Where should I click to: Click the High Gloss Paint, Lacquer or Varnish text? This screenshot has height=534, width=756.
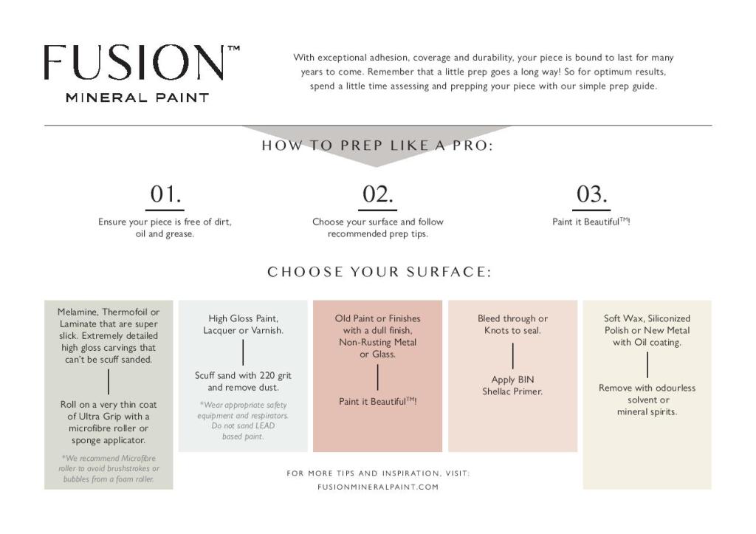[243, 324]
